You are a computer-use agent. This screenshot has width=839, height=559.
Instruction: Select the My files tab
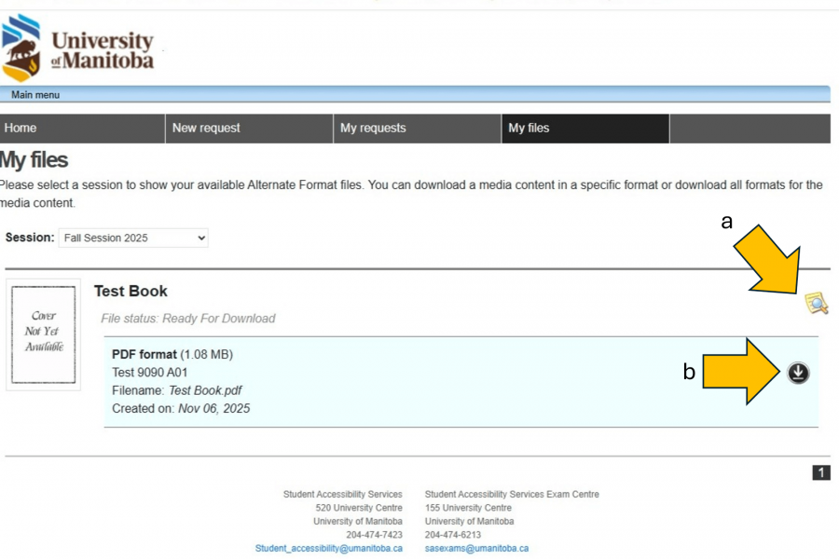(x=585, y=129)
